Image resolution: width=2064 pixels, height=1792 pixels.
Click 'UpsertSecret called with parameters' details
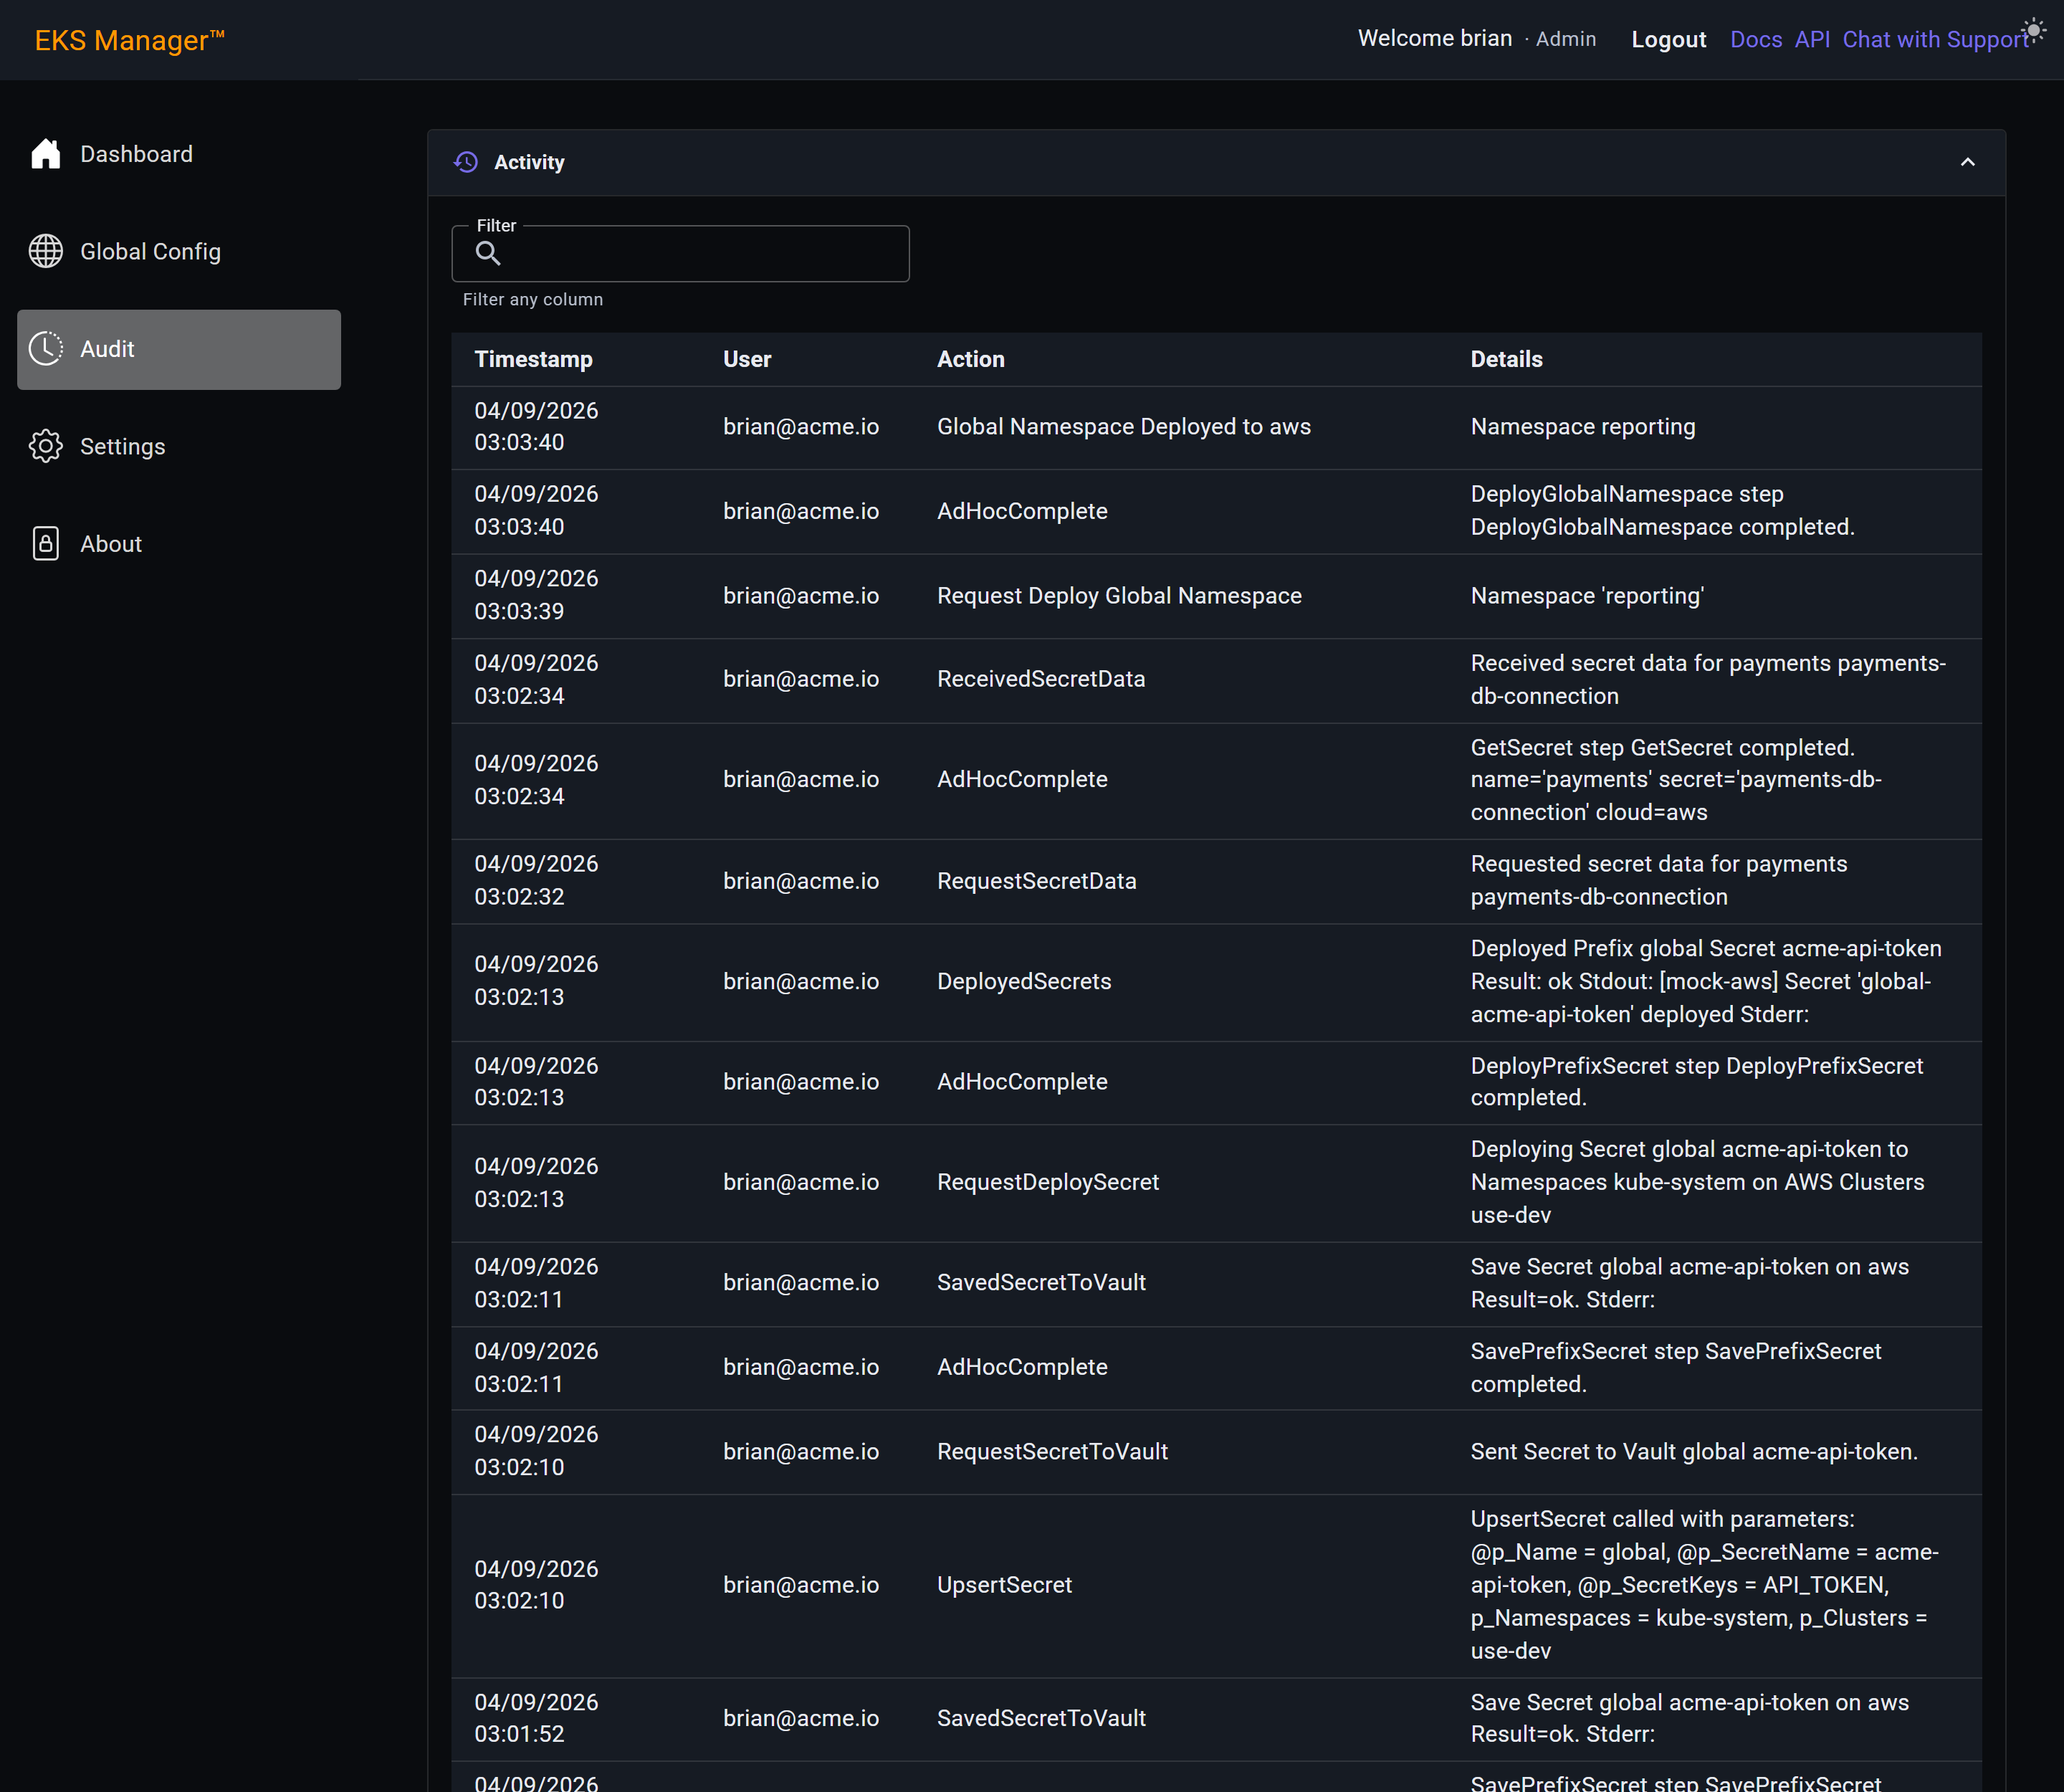[1704, 1585]
